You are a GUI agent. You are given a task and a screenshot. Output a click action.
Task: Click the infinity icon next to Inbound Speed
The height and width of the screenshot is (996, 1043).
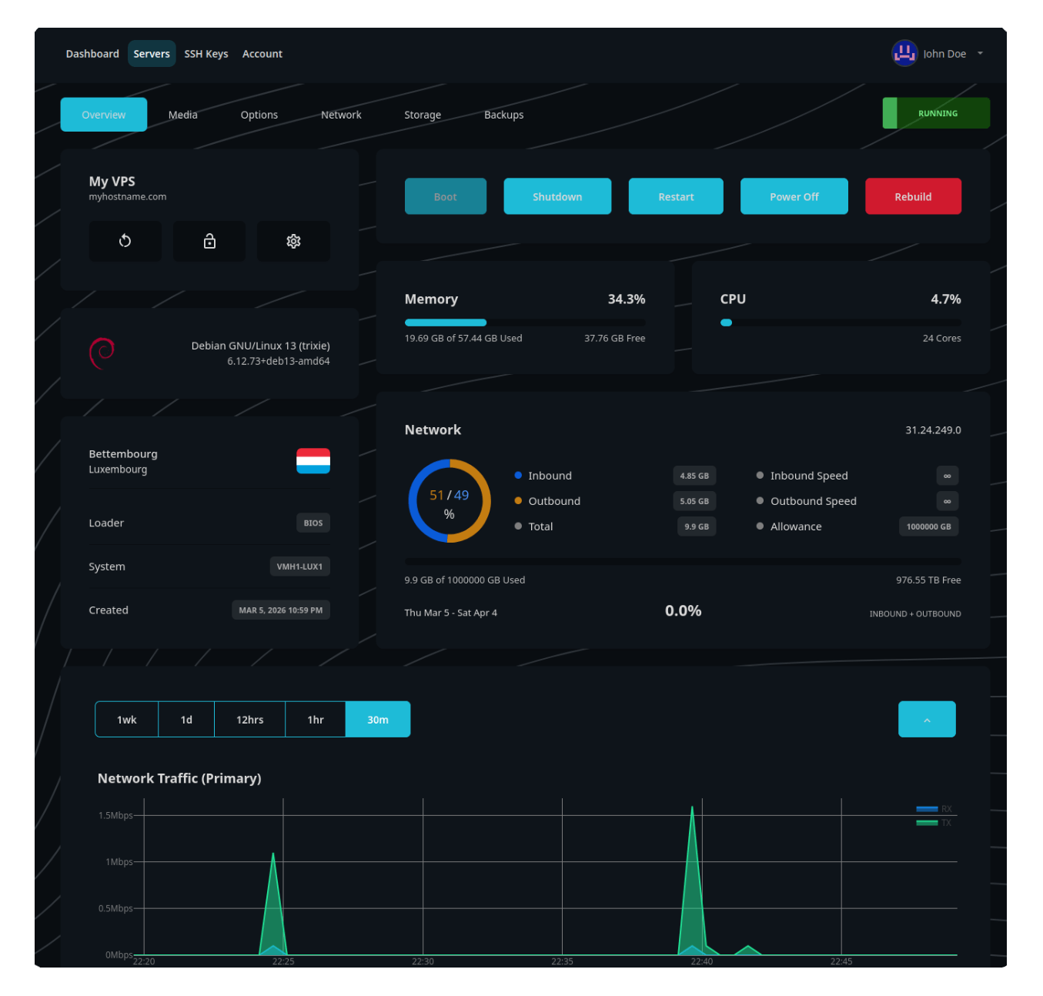[x=947, y=476]
